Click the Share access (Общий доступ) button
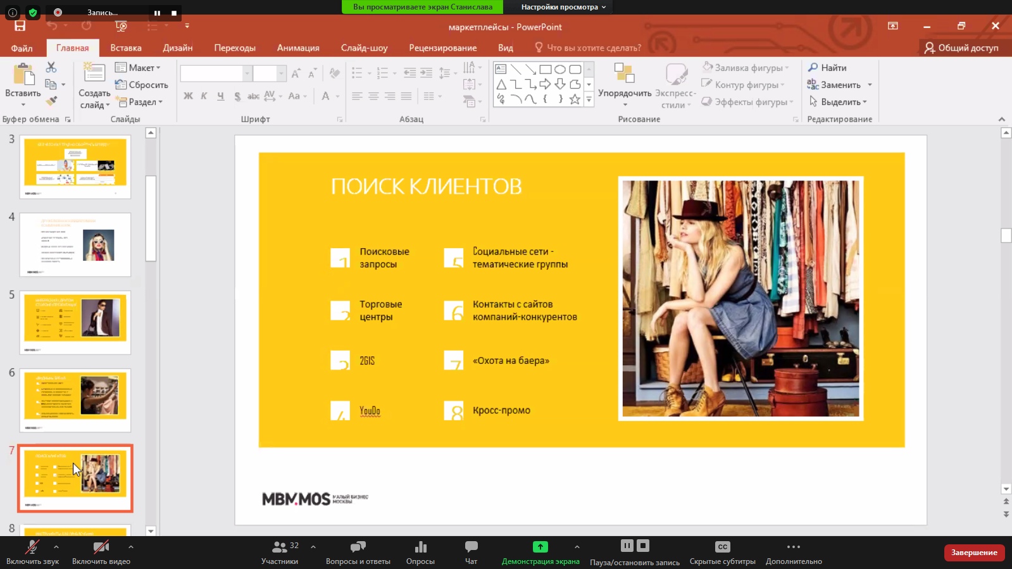1012x569 pixels. tap(961, 47)
